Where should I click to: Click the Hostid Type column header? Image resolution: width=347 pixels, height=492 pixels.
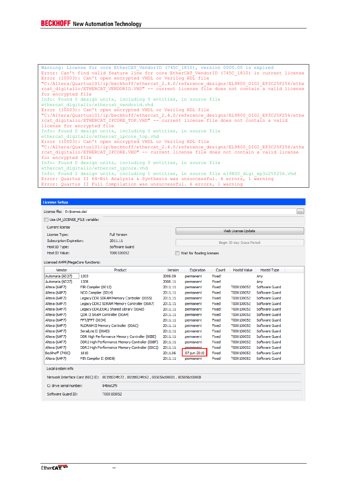coord(270,270)
